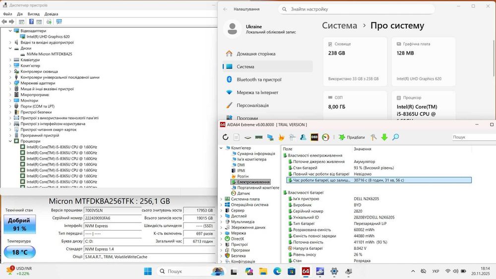
Task: Open AIDA64 OSD panel toolbar icon
Action: 314,137
